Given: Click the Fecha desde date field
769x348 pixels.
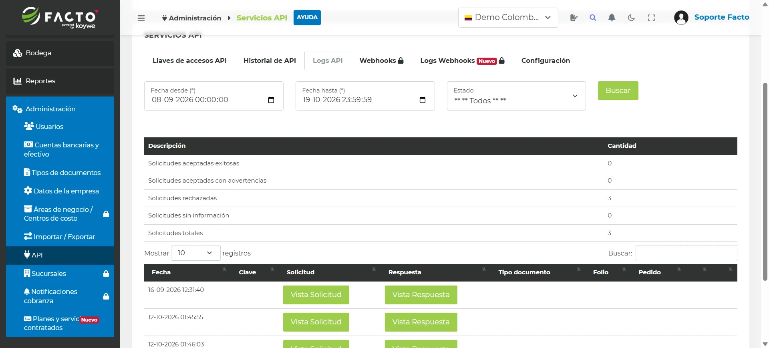Looking at the screenshot, I should (214, 96).
